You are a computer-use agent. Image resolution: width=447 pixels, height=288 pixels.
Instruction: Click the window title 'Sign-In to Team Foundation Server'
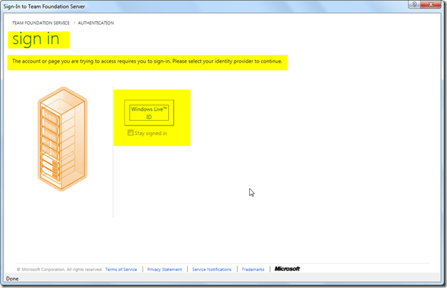pyautogui.click(x=44, y=6)
